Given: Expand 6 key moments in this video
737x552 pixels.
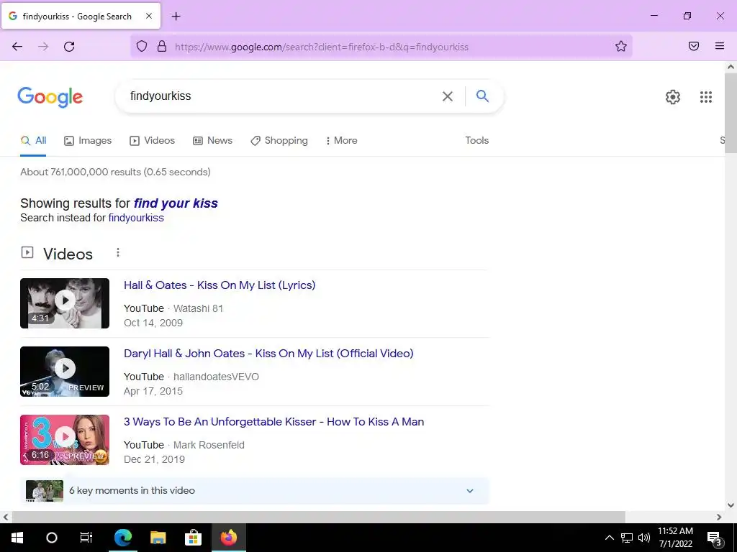Looking at the screenshot, I should click(254, 490).
